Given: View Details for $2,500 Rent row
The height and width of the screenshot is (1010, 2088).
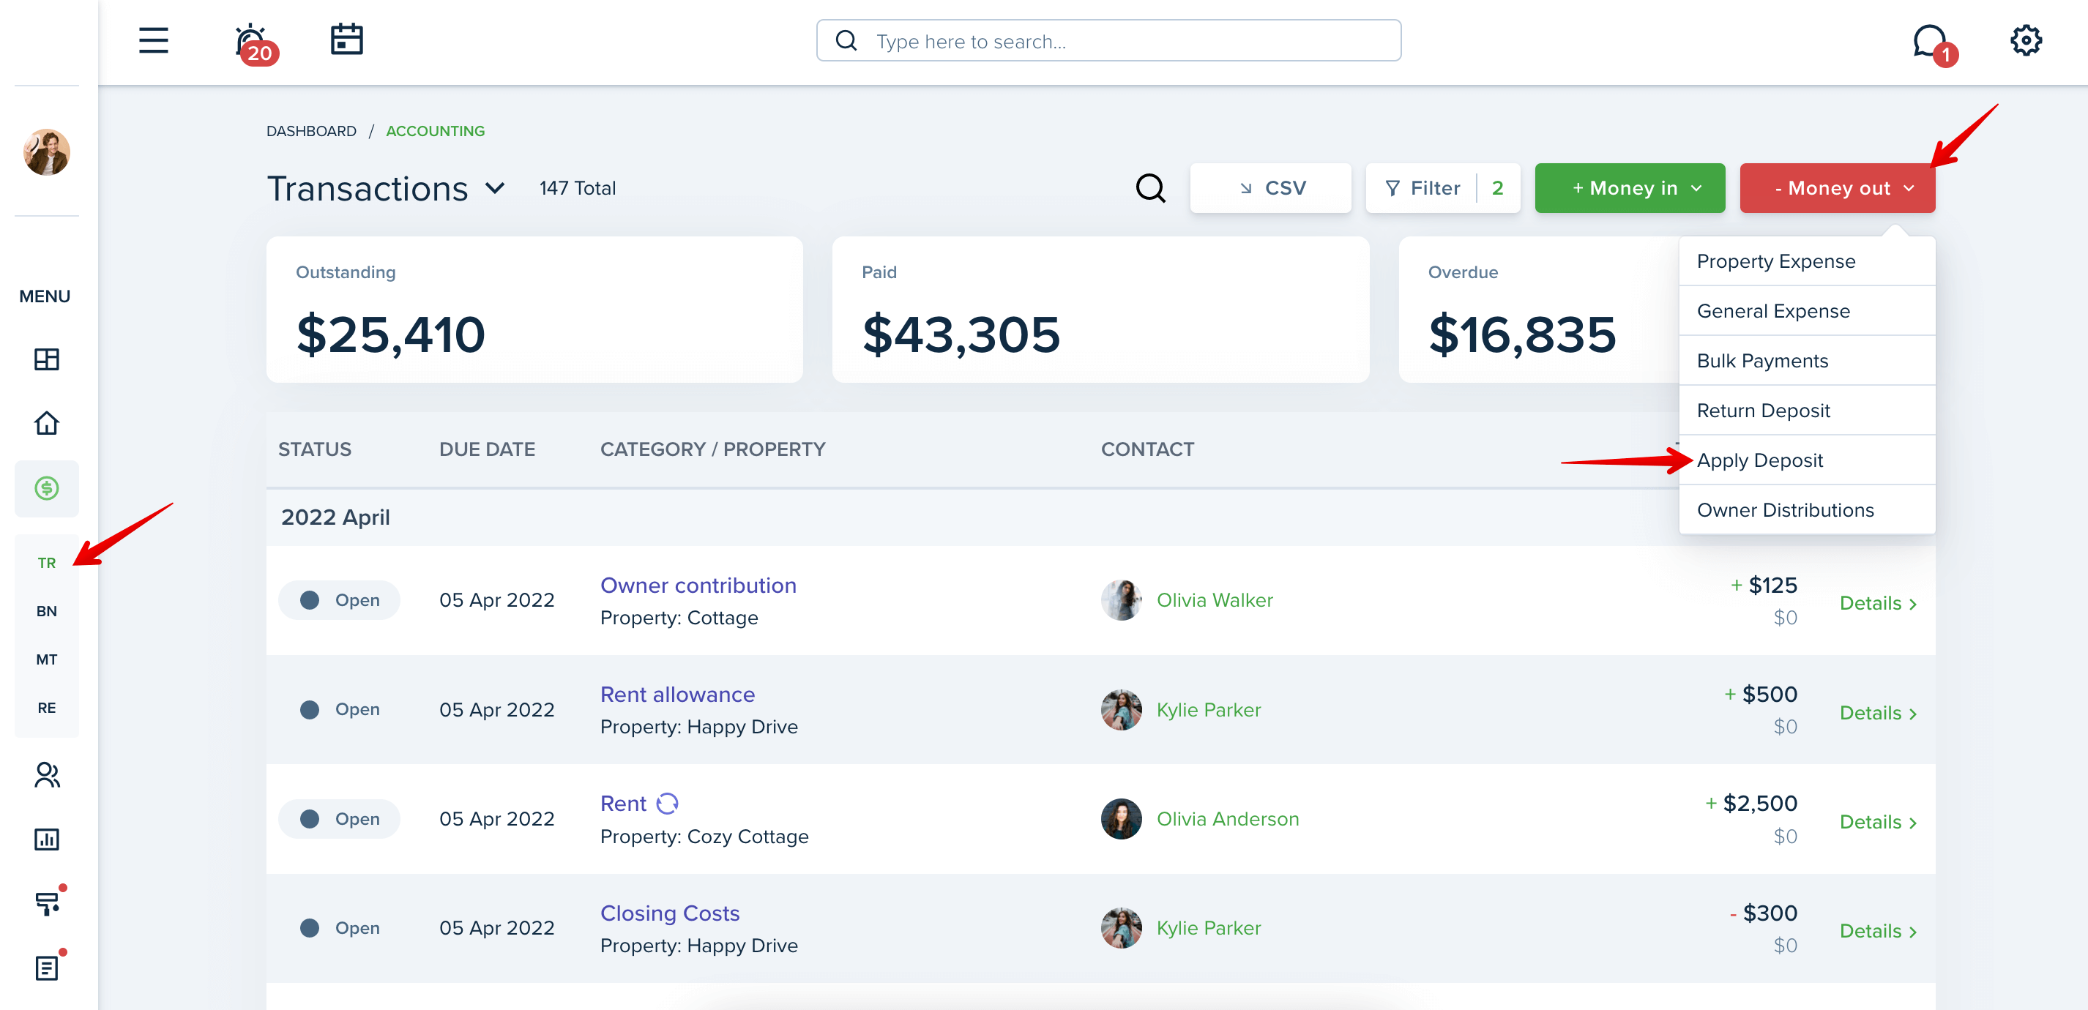Looking at the screenshot, I should 1878,822.
